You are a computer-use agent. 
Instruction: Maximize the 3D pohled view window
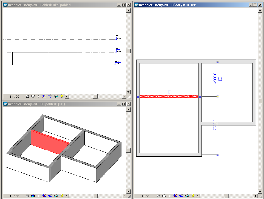pos(124,104)
